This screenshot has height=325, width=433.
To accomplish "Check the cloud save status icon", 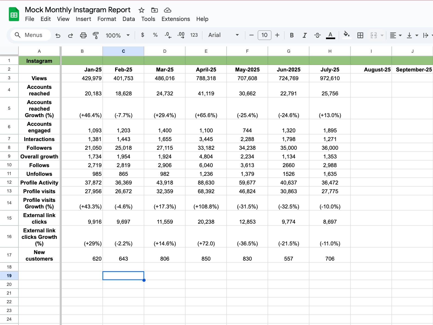I will tap(168, 10).
